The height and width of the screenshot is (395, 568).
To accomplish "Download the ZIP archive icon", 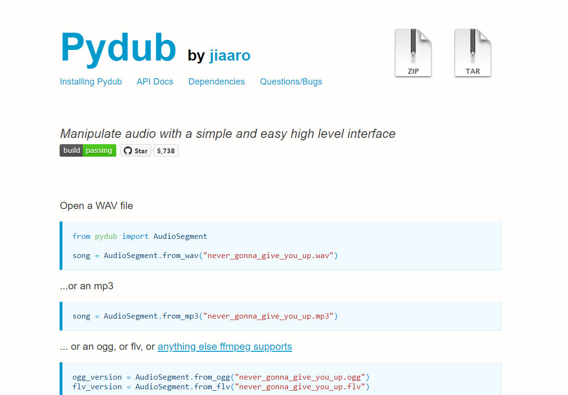I will pyautogui.click(x=413, y=52).
